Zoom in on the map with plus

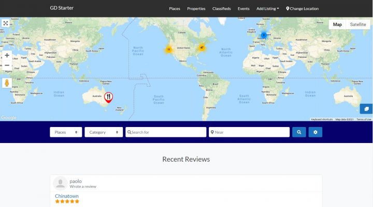pyautogui.click(x=7, y=55)
